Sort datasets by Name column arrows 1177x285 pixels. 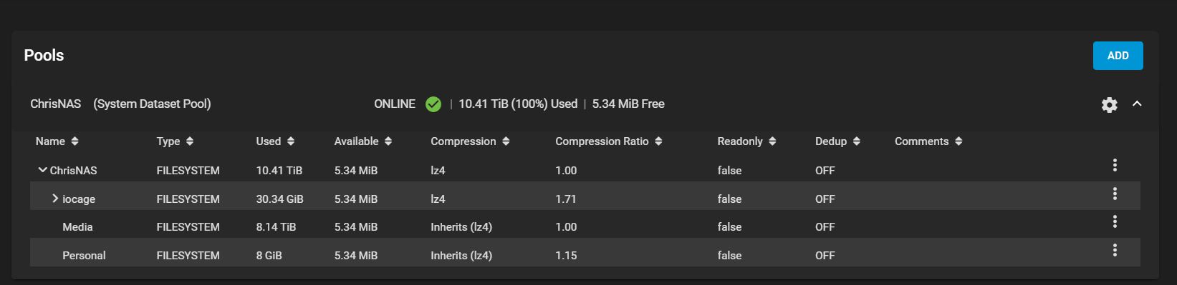point(75,141)
